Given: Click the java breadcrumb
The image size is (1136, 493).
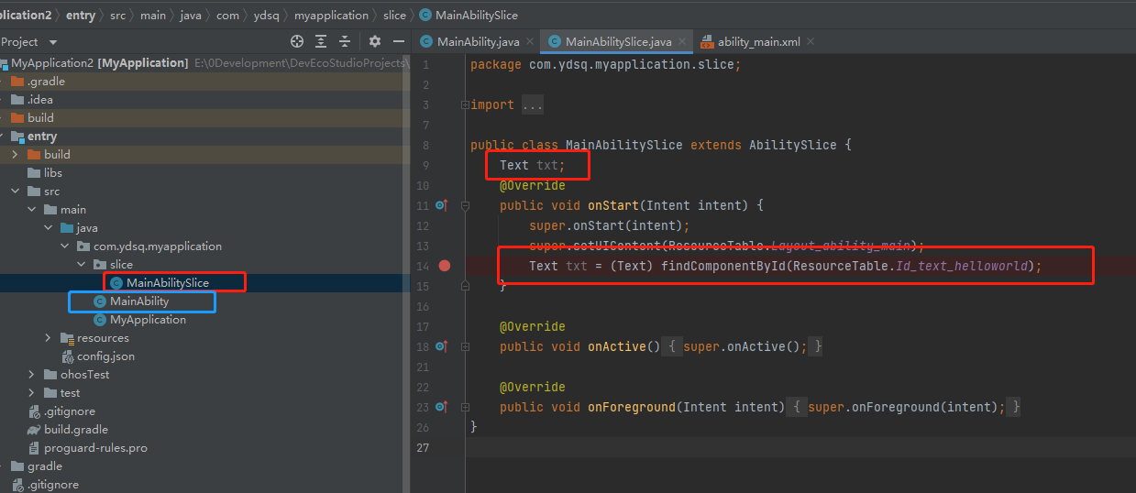Looking at the screenshot, I should point(192,16).
